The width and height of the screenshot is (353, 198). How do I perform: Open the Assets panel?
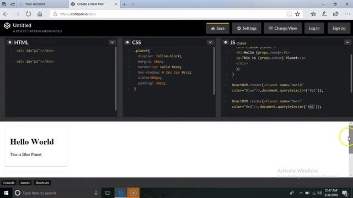[x=25, y=183]
